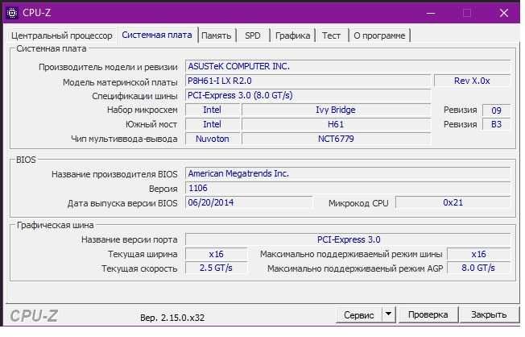Screen dimensions: 525x337
Task: Click the Дата выпуска версии BIOS label
Action: click(122, 203)
